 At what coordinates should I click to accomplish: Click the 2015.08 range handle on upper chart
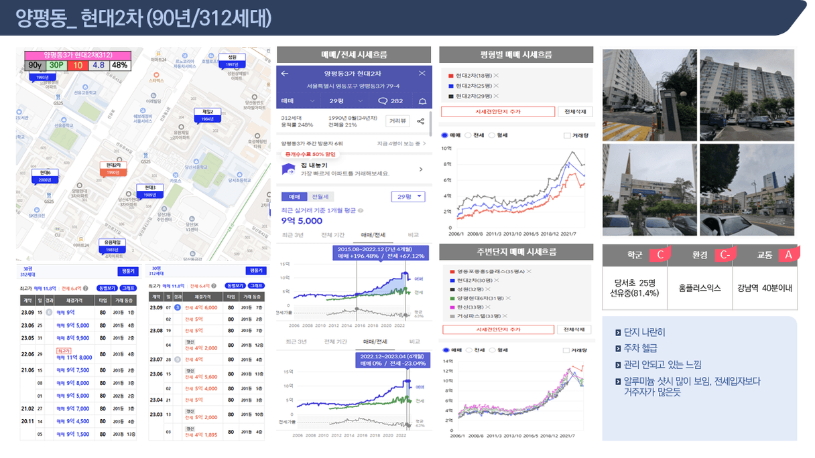(357, 295)
